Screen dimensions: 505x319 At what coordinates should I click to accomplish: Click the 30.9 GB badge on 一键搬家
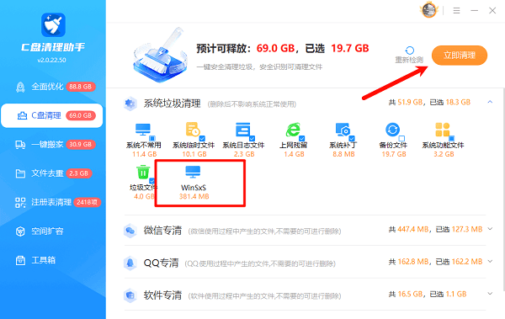point(81,145)
